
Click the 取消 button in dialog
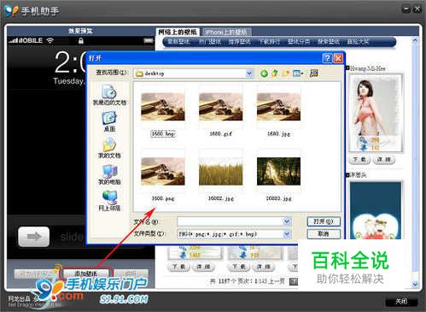point(324,234)
